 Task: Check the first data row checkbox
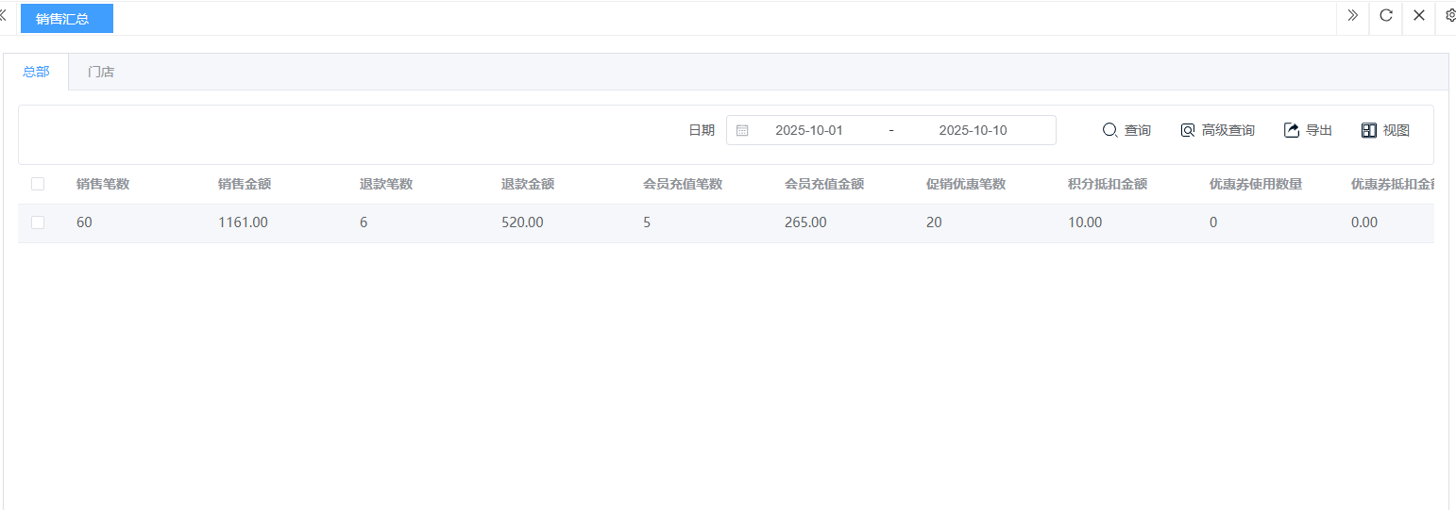click(x=38, y=222)
